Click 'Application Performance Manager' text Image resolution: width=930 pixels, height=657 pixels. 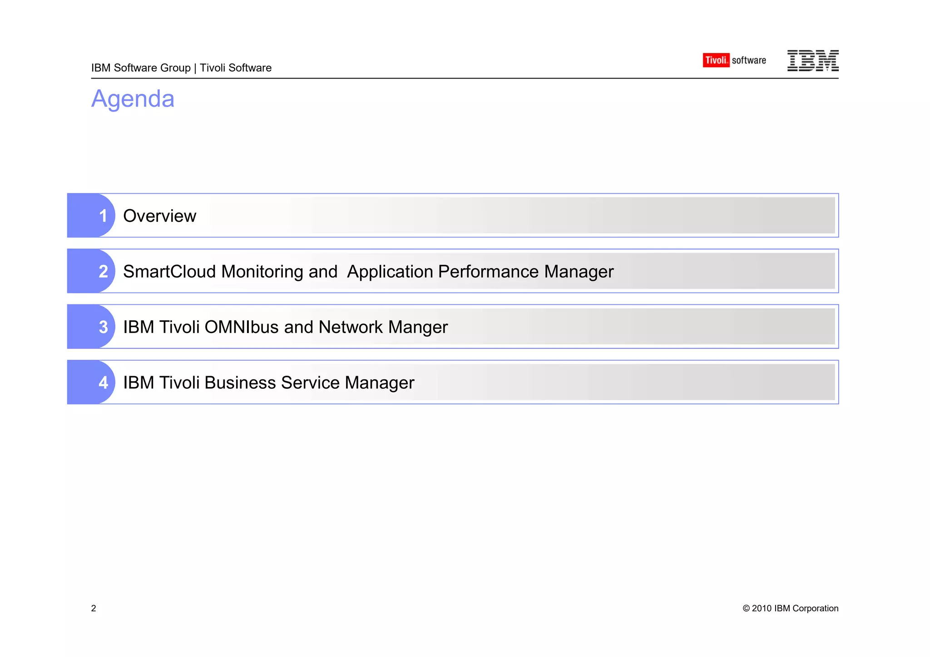(480, 271)
